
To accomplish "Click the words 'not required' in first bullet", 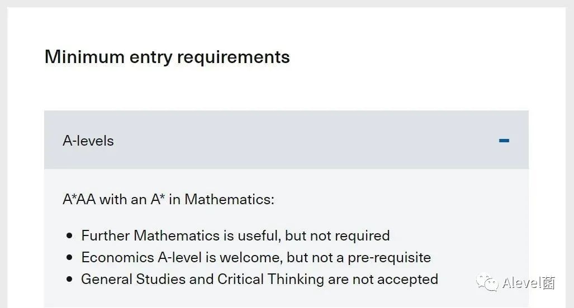I will (350, 236).
